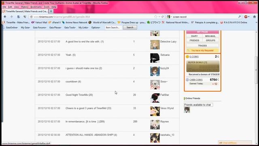Open the 'In rememberance' thread
Viewport: 259px width, 146px height.
(85, 122)
